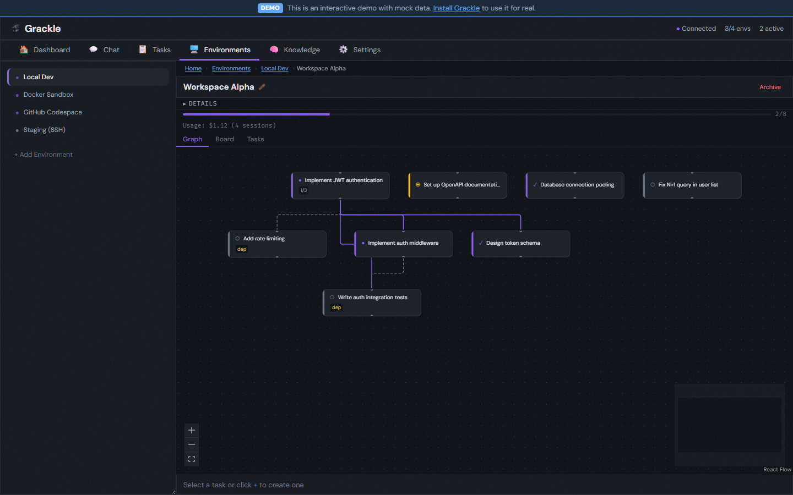The width and height of the screenshot is (793, 495).
Task: Click status circle on Write auth integration tests
Action: (x=332, y=298)
